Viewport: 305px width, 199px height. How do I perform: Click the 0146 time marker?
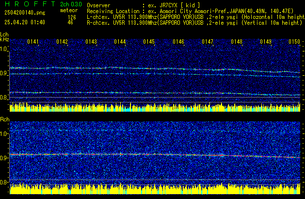tap(178, 42)
